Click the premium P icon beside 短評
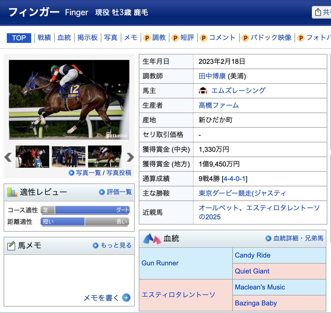The image size is (331, 313). pyautogui.click(x=175, y=38)
